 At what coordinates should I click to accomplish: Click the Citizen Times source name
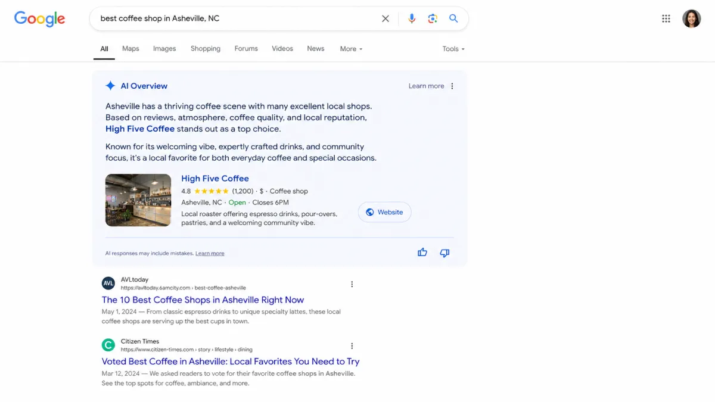coord(140,341)
